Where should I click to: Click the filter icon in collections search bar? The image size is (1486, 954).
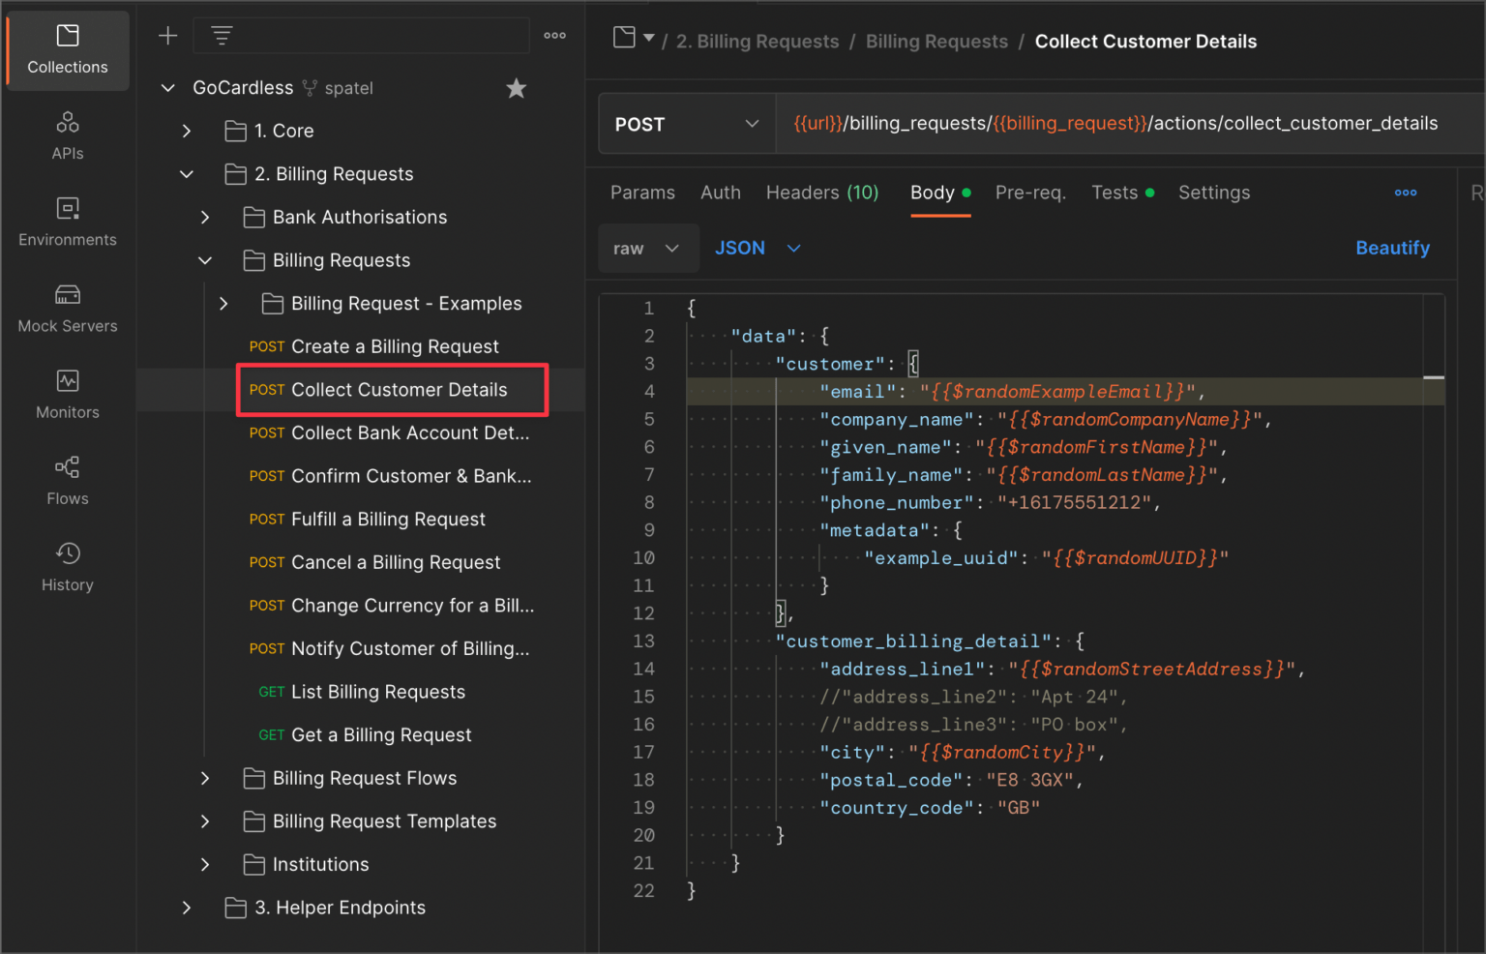click(222, 36)
